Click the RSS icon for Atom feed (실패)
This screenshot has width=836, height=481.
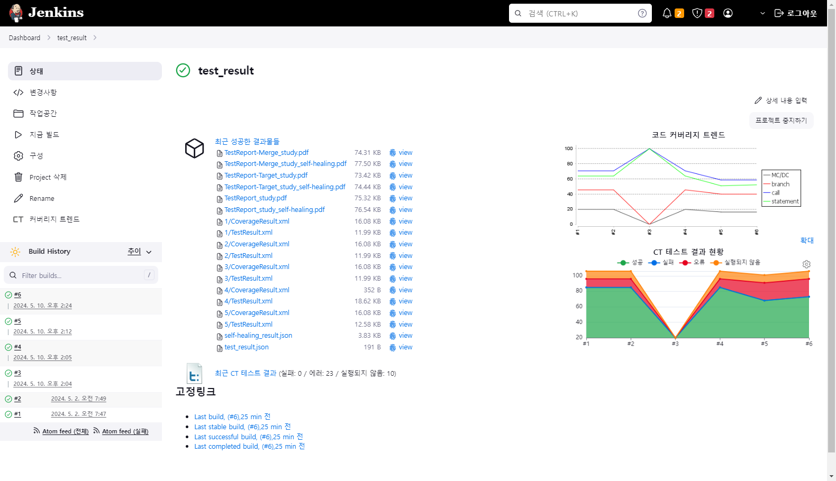point(96,431)
